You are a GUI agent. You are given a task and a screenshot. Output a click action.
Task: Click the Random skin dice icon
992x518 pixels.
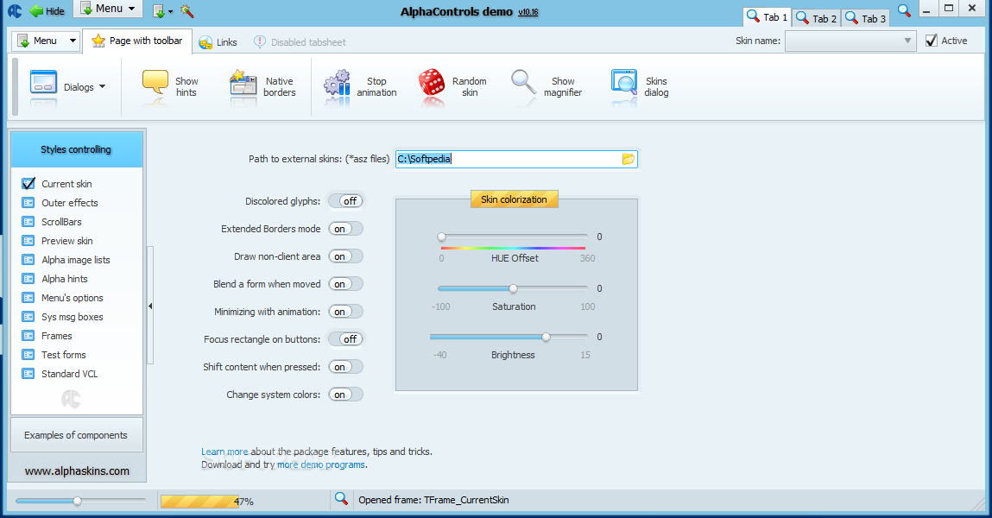432,84
